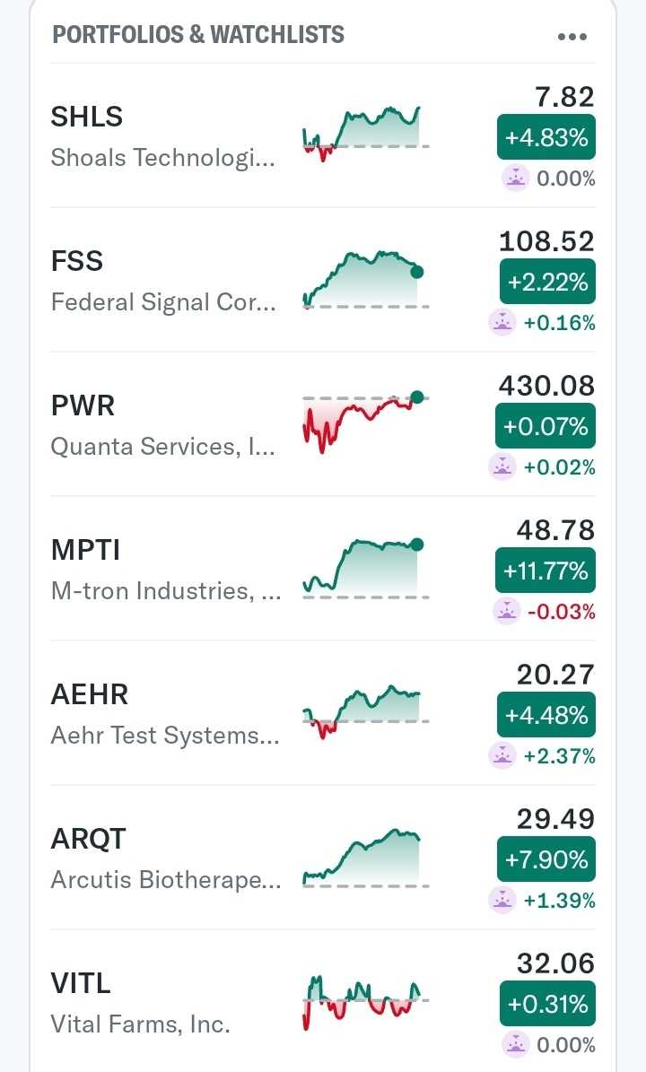The image size is (646, 1072).
Task: Click the ARQT +7.90% change badge
Action: 546,859
